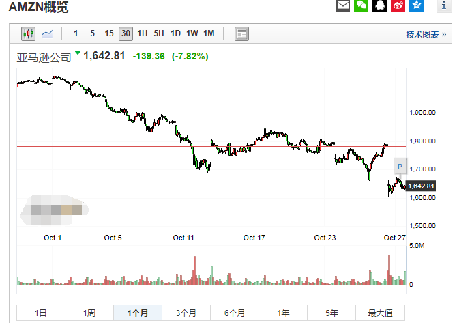Select the 1H interval

coord(143,33)
